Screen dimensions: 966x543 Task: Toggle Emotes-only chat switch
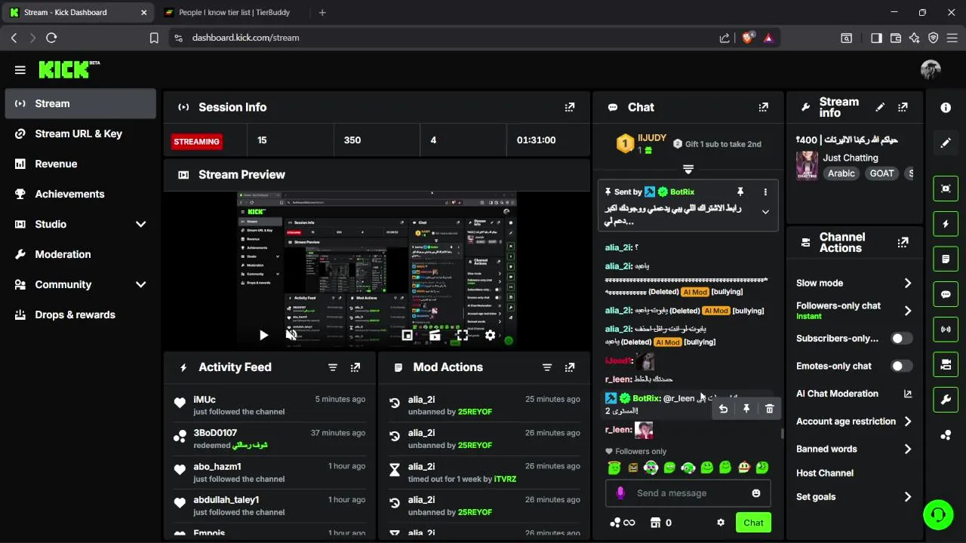pos(902,366)
